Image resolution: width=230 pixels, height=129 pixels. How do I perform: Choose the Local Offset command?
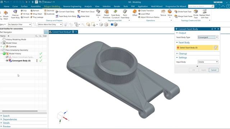coord(144,14)
